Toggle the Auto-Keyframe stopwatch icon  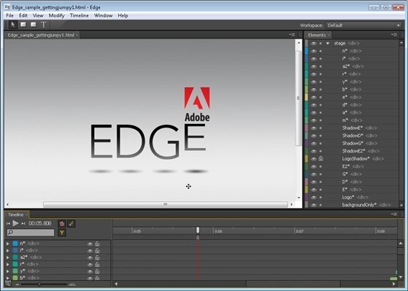62,223
